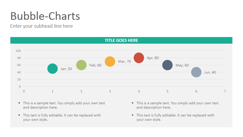Click the 'Mar, 70' data label
This screenshot has height=137, width=243.
click(125, 61)
